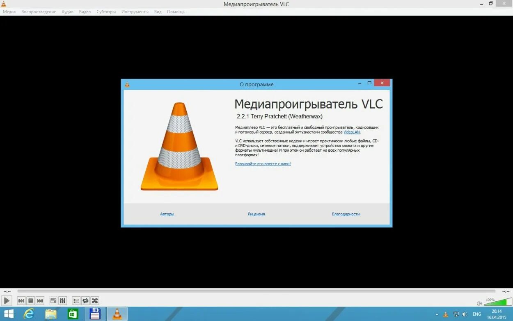Open Windows Store from taskbar

coord(73,314)
